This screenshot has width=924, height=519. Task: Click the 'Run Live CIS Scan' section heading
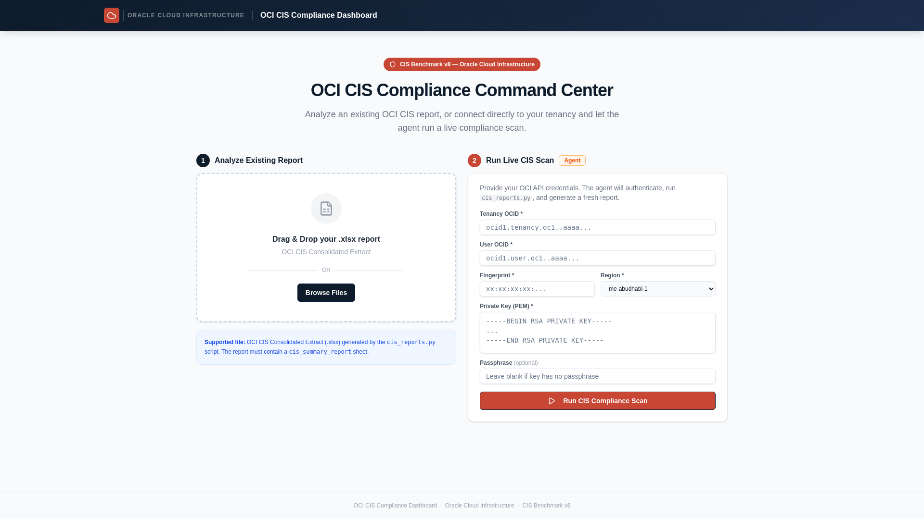(x=520, y=161)
